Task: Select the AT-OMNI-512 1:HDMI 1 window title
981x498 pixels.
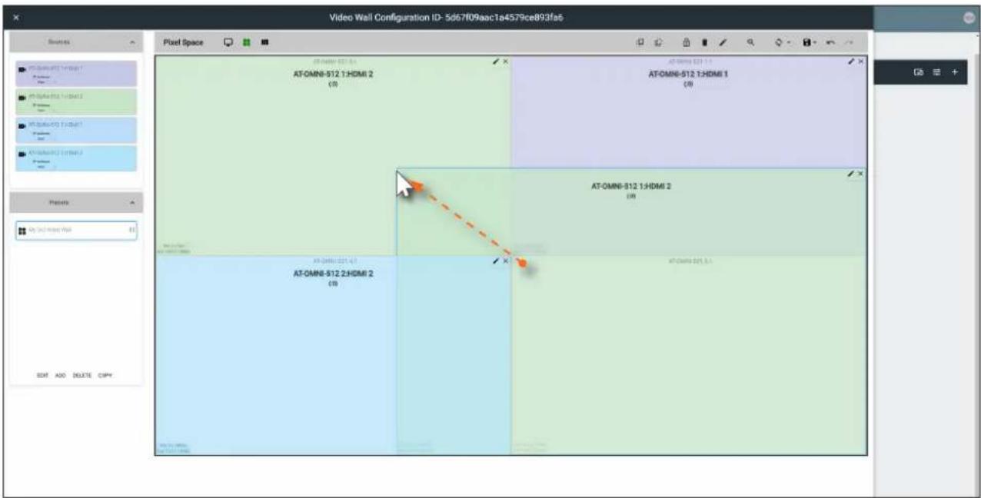Action: pyautogui.click(x=689, y=75)
